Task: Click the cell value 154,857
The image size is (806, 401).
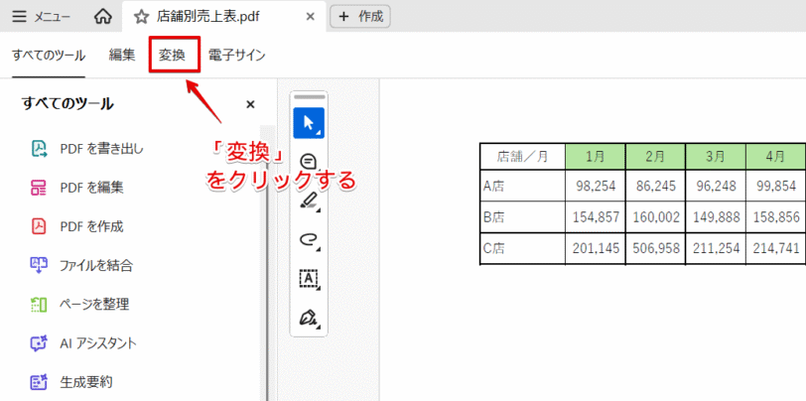Action: (596, 217)
